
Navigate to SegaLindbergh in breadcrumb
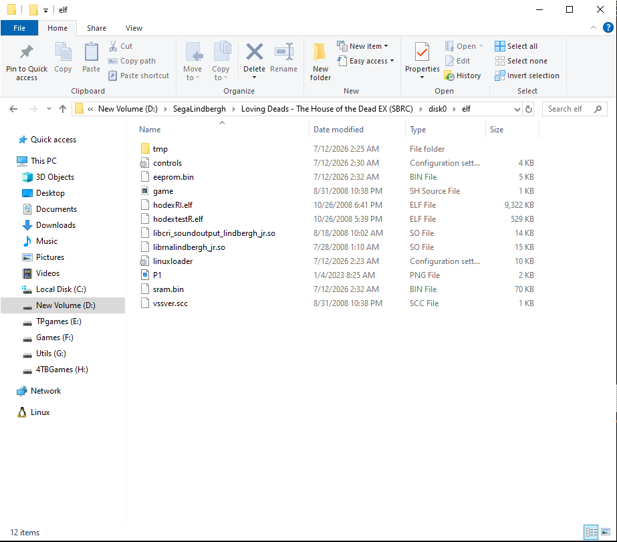click(x=199, y=109)
